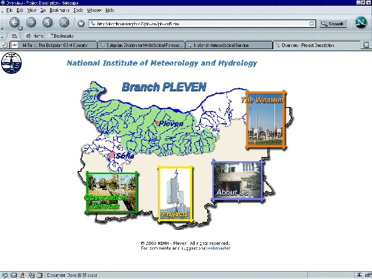The image size is (372, 279).
Task: Switch to the National Meteorological Service tab
Action: 229,45
